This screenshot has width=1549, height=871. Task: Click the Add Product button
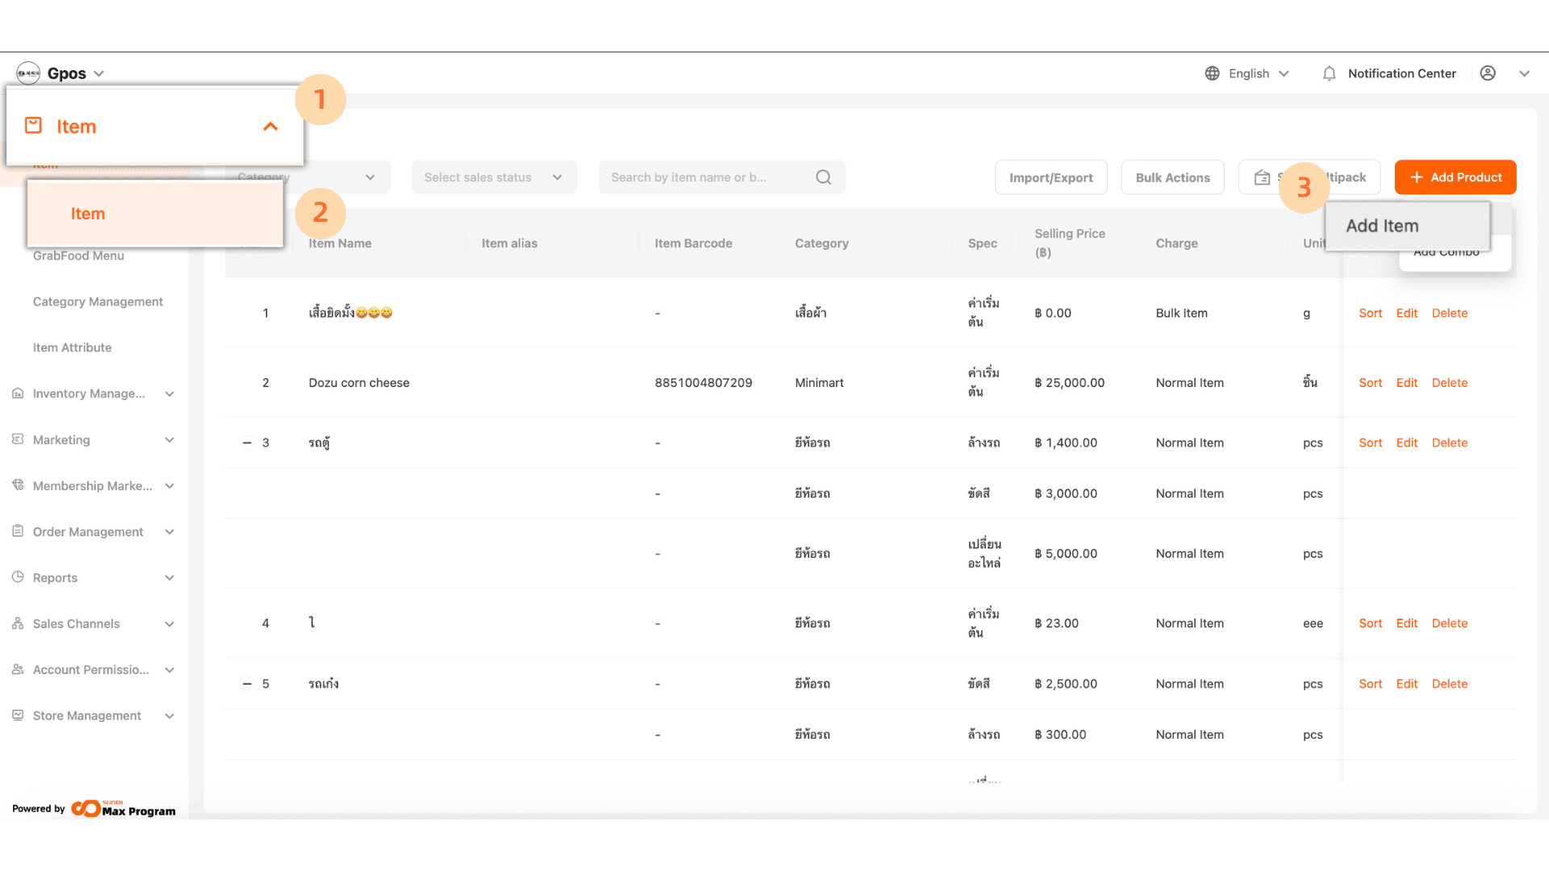point(1455,177)
